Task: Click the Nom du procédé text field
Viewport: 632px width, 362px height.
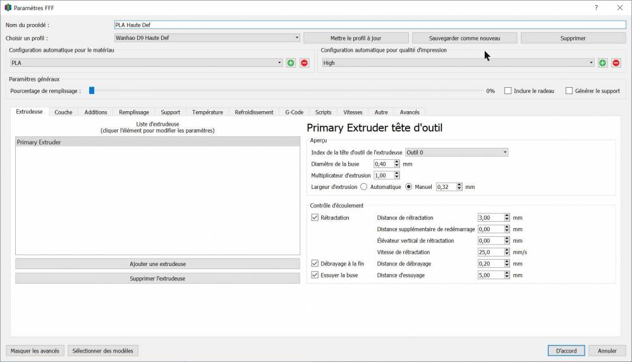Action: [x=370, y=25]
